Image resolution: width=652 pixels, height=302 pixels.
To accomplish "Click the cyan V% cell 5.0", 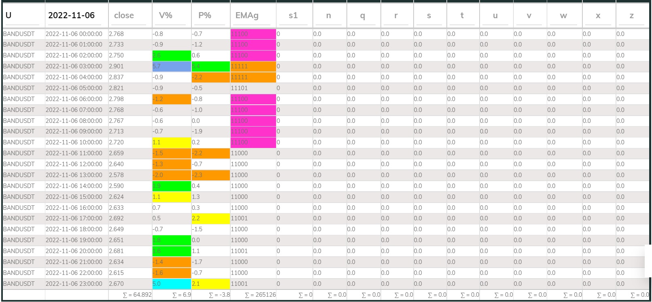I will pyautogui.click(x=172, y=284).
